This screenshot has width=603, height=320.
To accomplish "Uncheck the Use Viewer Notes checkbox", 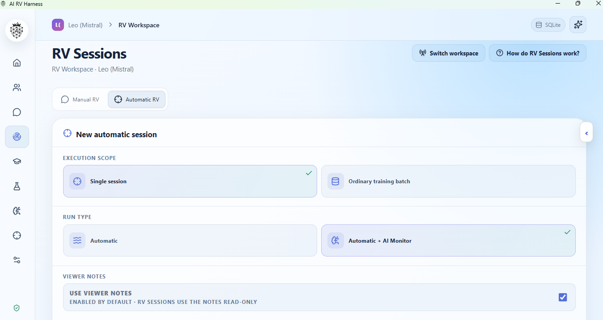I will coord(563,297).
